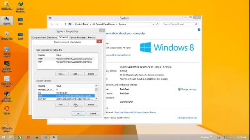The height and width of the screenshot is (140, 250).
Task: Click Edit button under User variables
Action: click(77, 74)
